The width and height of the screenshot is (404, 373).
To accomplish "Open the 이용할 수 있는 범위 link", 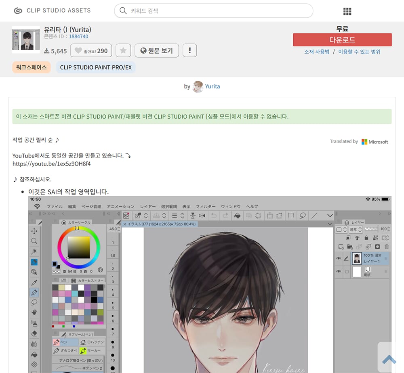I will click(359, 52).
